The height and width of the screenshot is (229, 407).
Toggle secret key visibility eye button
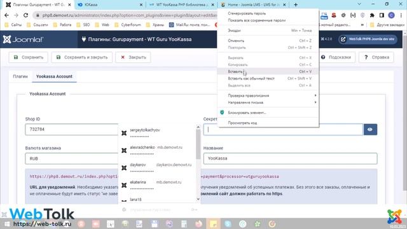370,129
